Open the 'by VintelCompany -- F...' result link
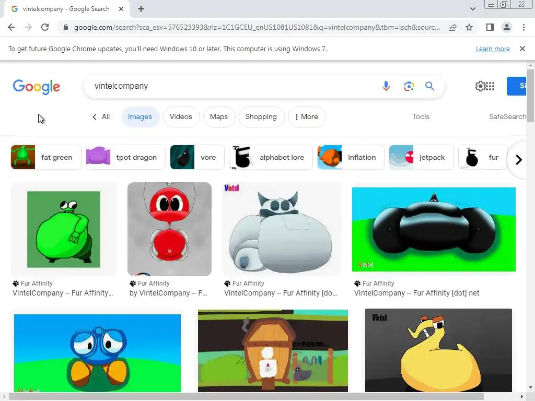The height and width of the screenshot is (401, 535). click(x=168, y=293)
